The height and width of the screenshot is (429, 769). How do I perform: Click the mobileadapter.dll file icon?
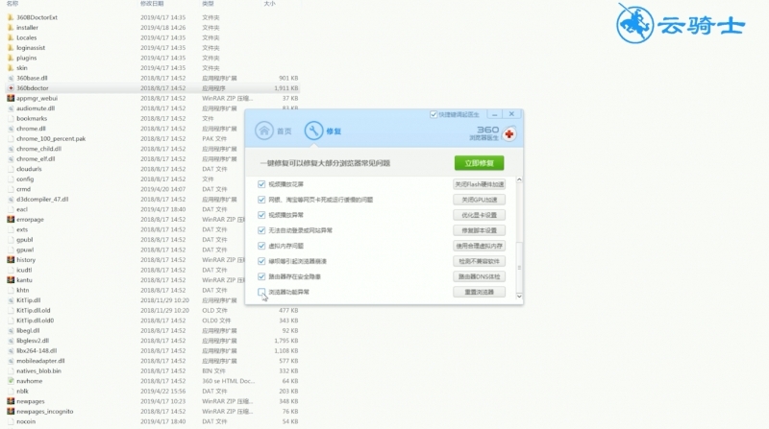click(11, 361)
